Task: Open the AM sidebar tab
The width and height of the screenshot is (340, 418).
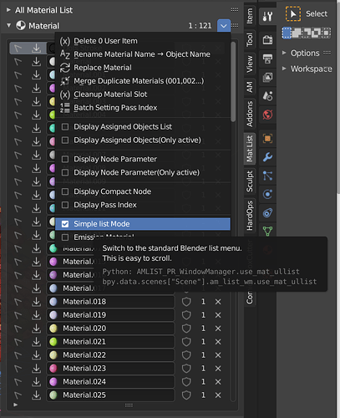Action: click(250, 87)
